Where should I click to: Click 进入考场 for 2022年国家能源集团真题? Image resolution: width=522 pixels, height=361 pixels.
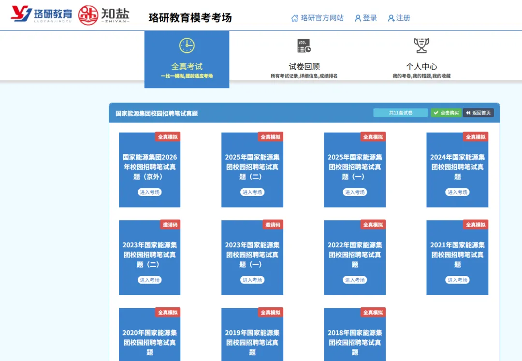tap(355, 280)
